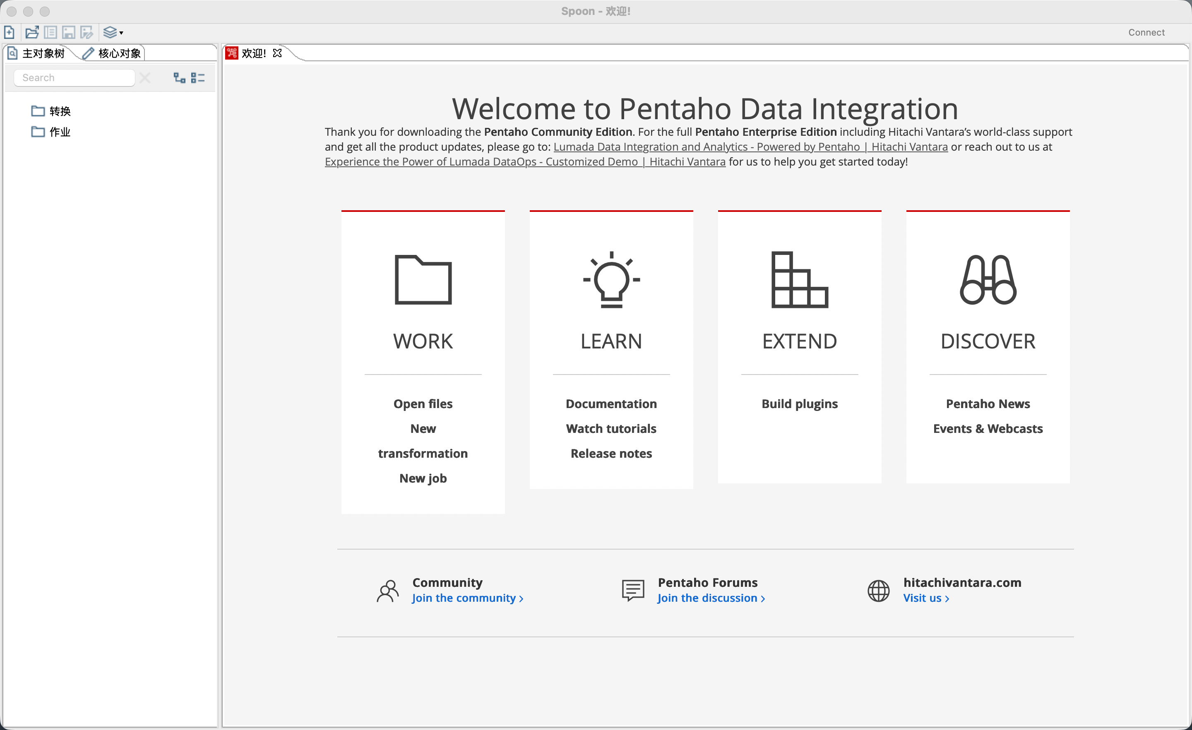Image resolution: width=1192 pixels, height=730 pixels.
Task: Switch to the 核心对象 tab
Action: point(113,53)
